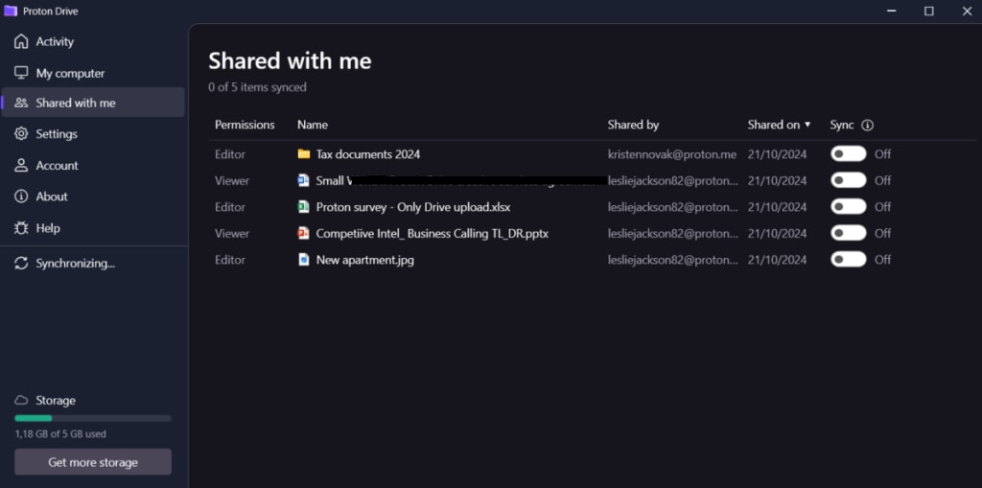Enable sync for Competiive Intel pptx
982x488 pixels.
point(848,233)
